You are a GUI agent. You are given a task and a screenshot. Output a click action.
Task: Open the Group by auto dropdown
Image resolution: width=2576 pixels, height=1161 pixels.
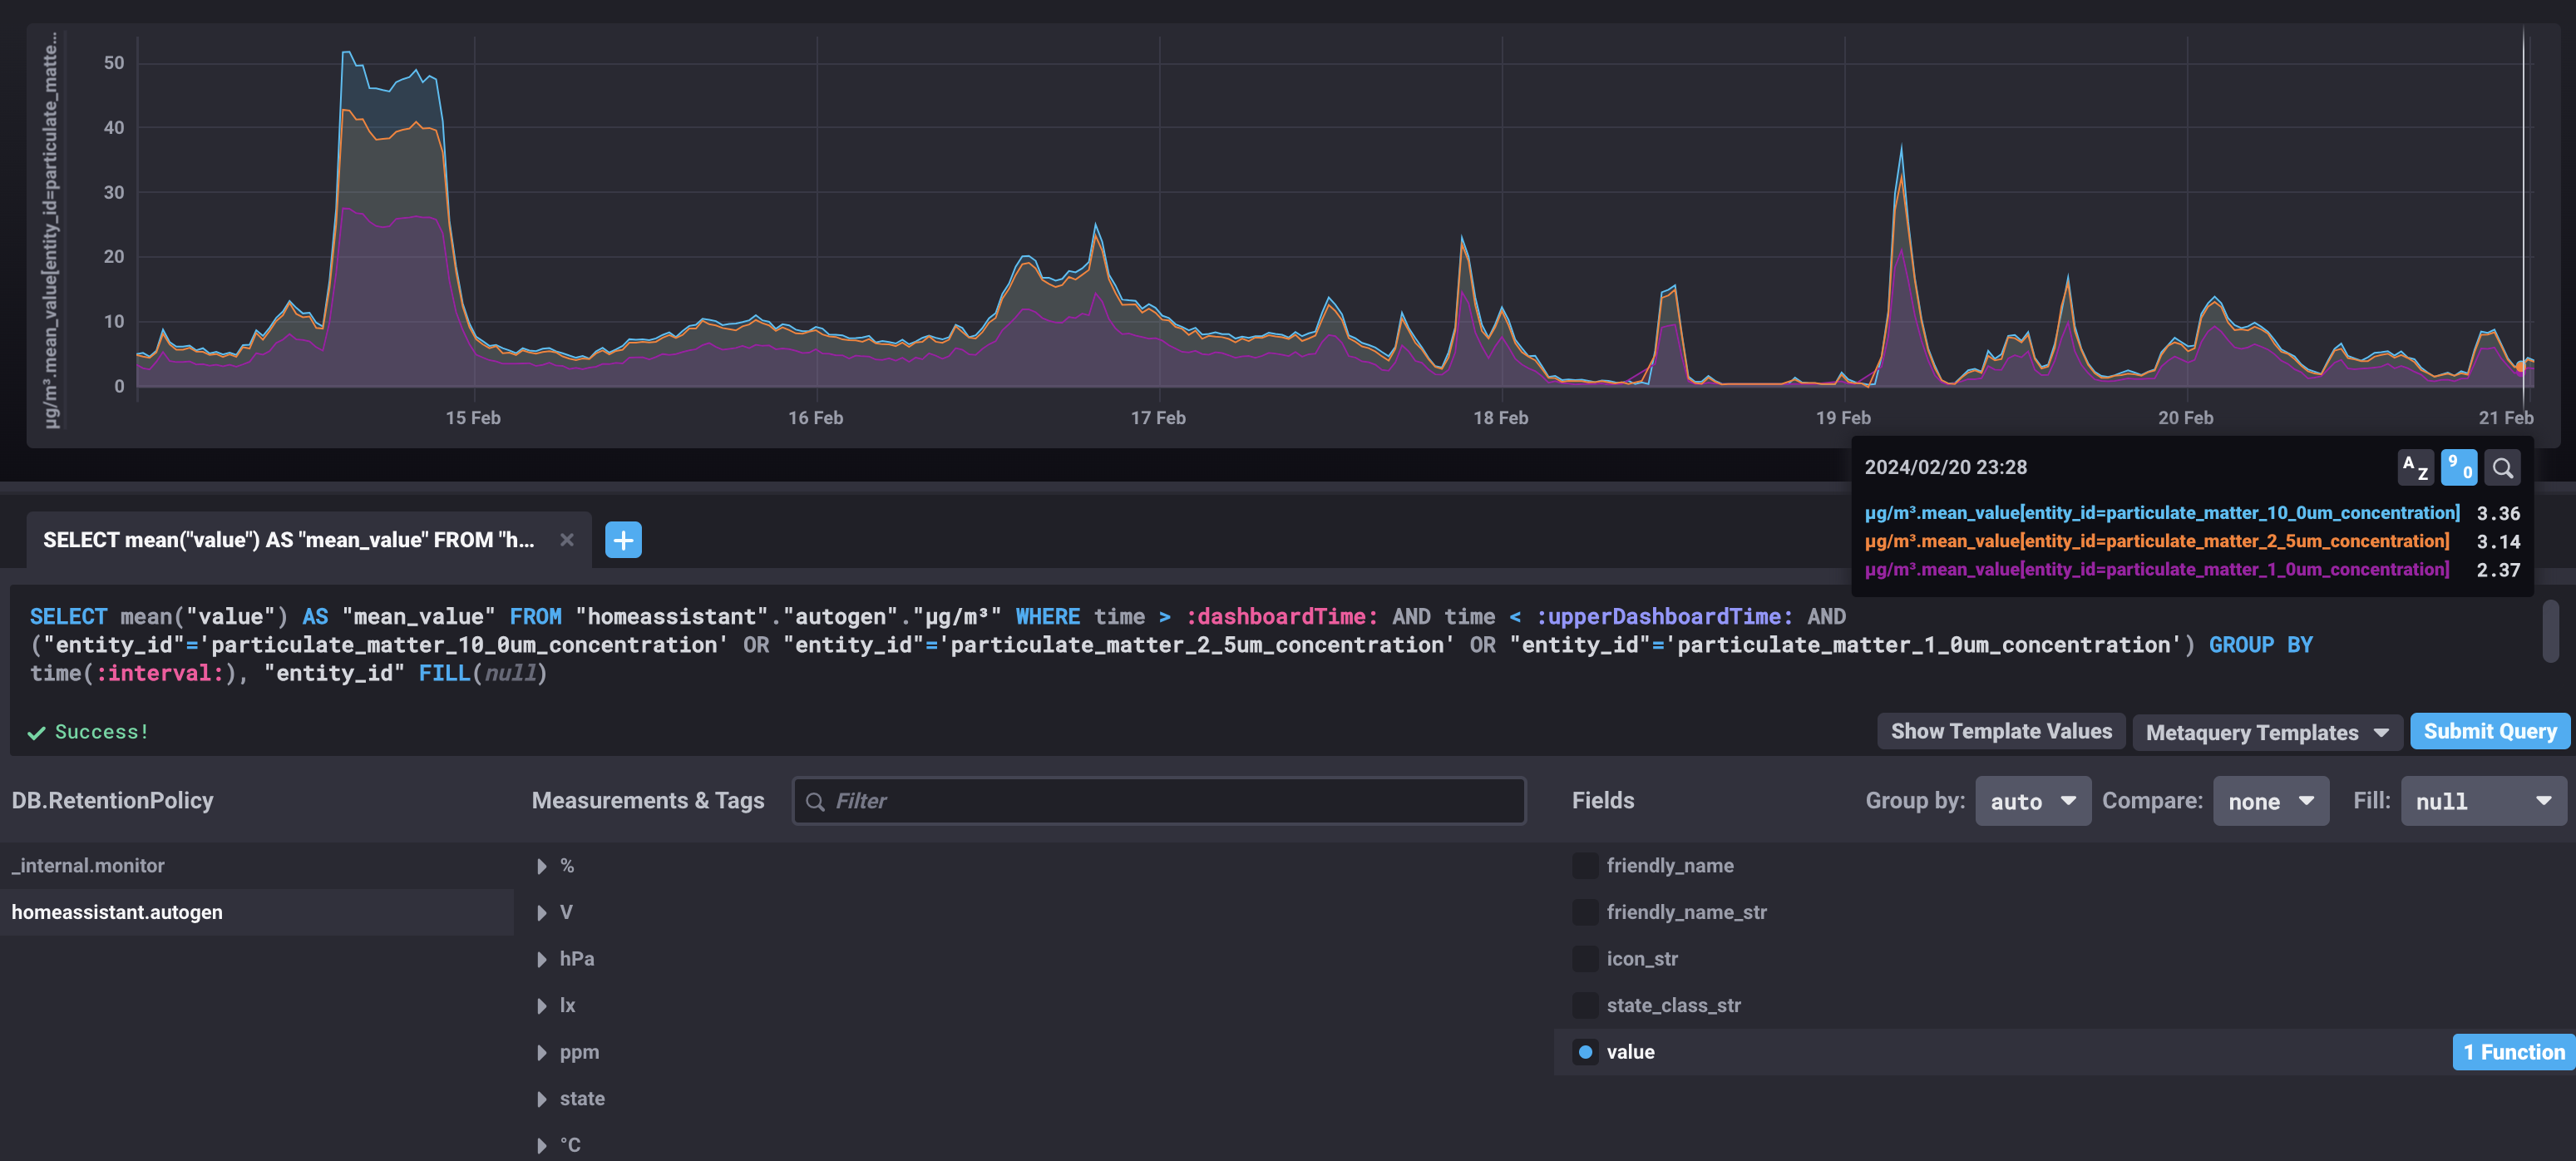2032,801
